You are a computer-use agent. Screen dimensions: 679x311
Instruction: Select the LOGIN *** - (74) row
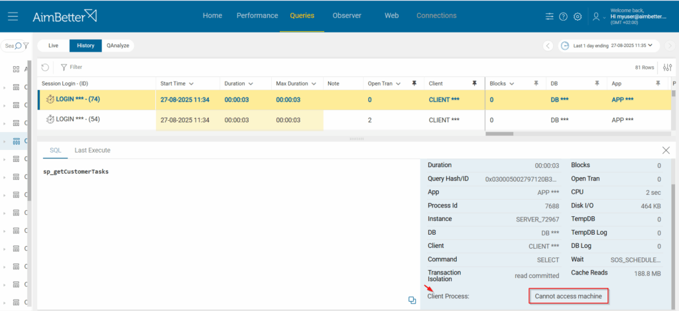354,99
